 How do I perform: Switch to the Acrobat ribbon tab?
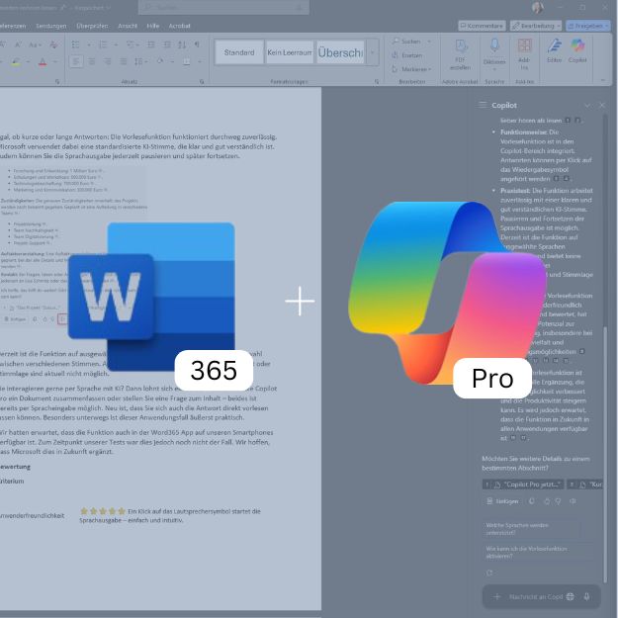point(180,26)
